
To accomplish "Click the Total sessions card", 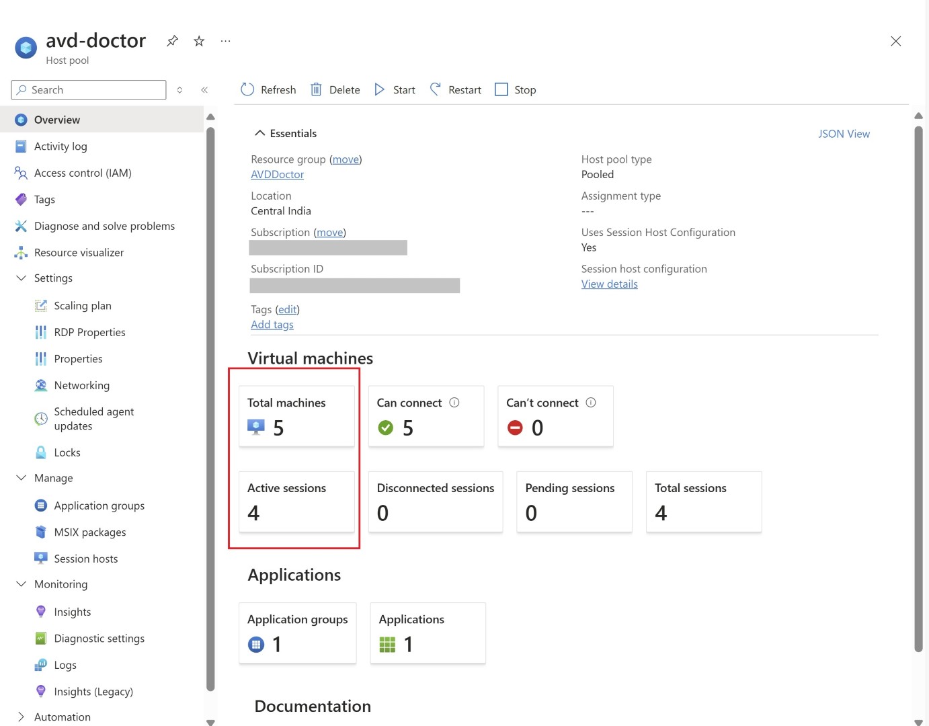I will (x=704, y=501).
